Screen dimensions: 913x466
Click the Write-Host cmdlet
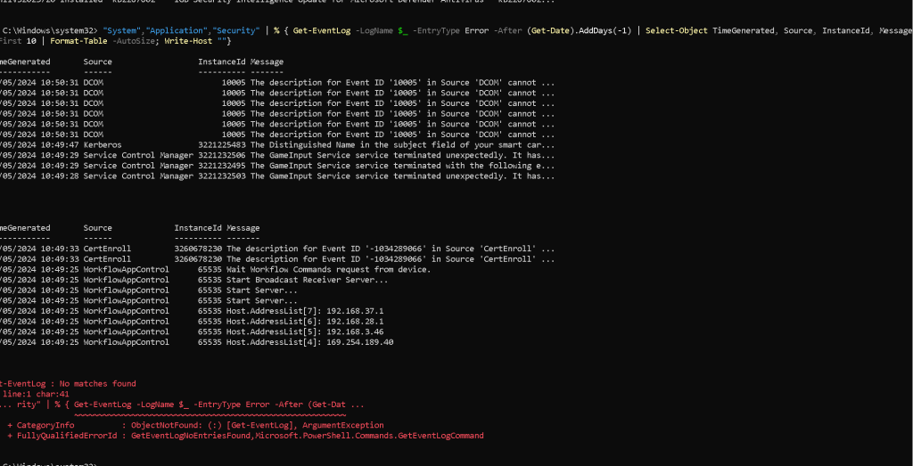pyautogui.click(x=188, y=41)
